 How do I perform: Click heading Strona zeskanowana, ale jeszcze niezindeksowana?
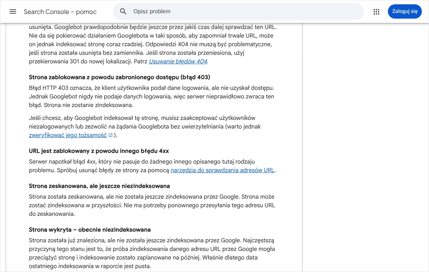tap(99, 186)
